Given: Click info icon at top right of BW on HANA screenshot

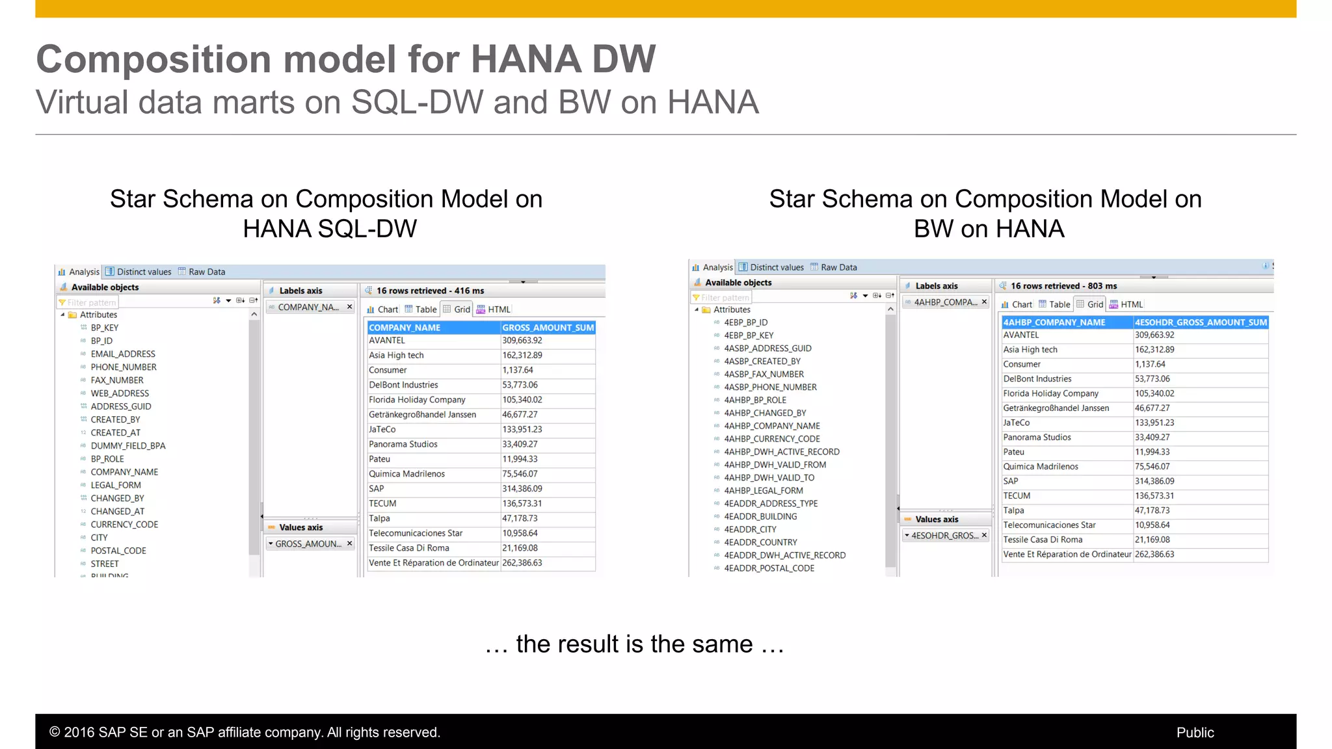Looking at the screenshot, I should click(x=1265, y=266).
